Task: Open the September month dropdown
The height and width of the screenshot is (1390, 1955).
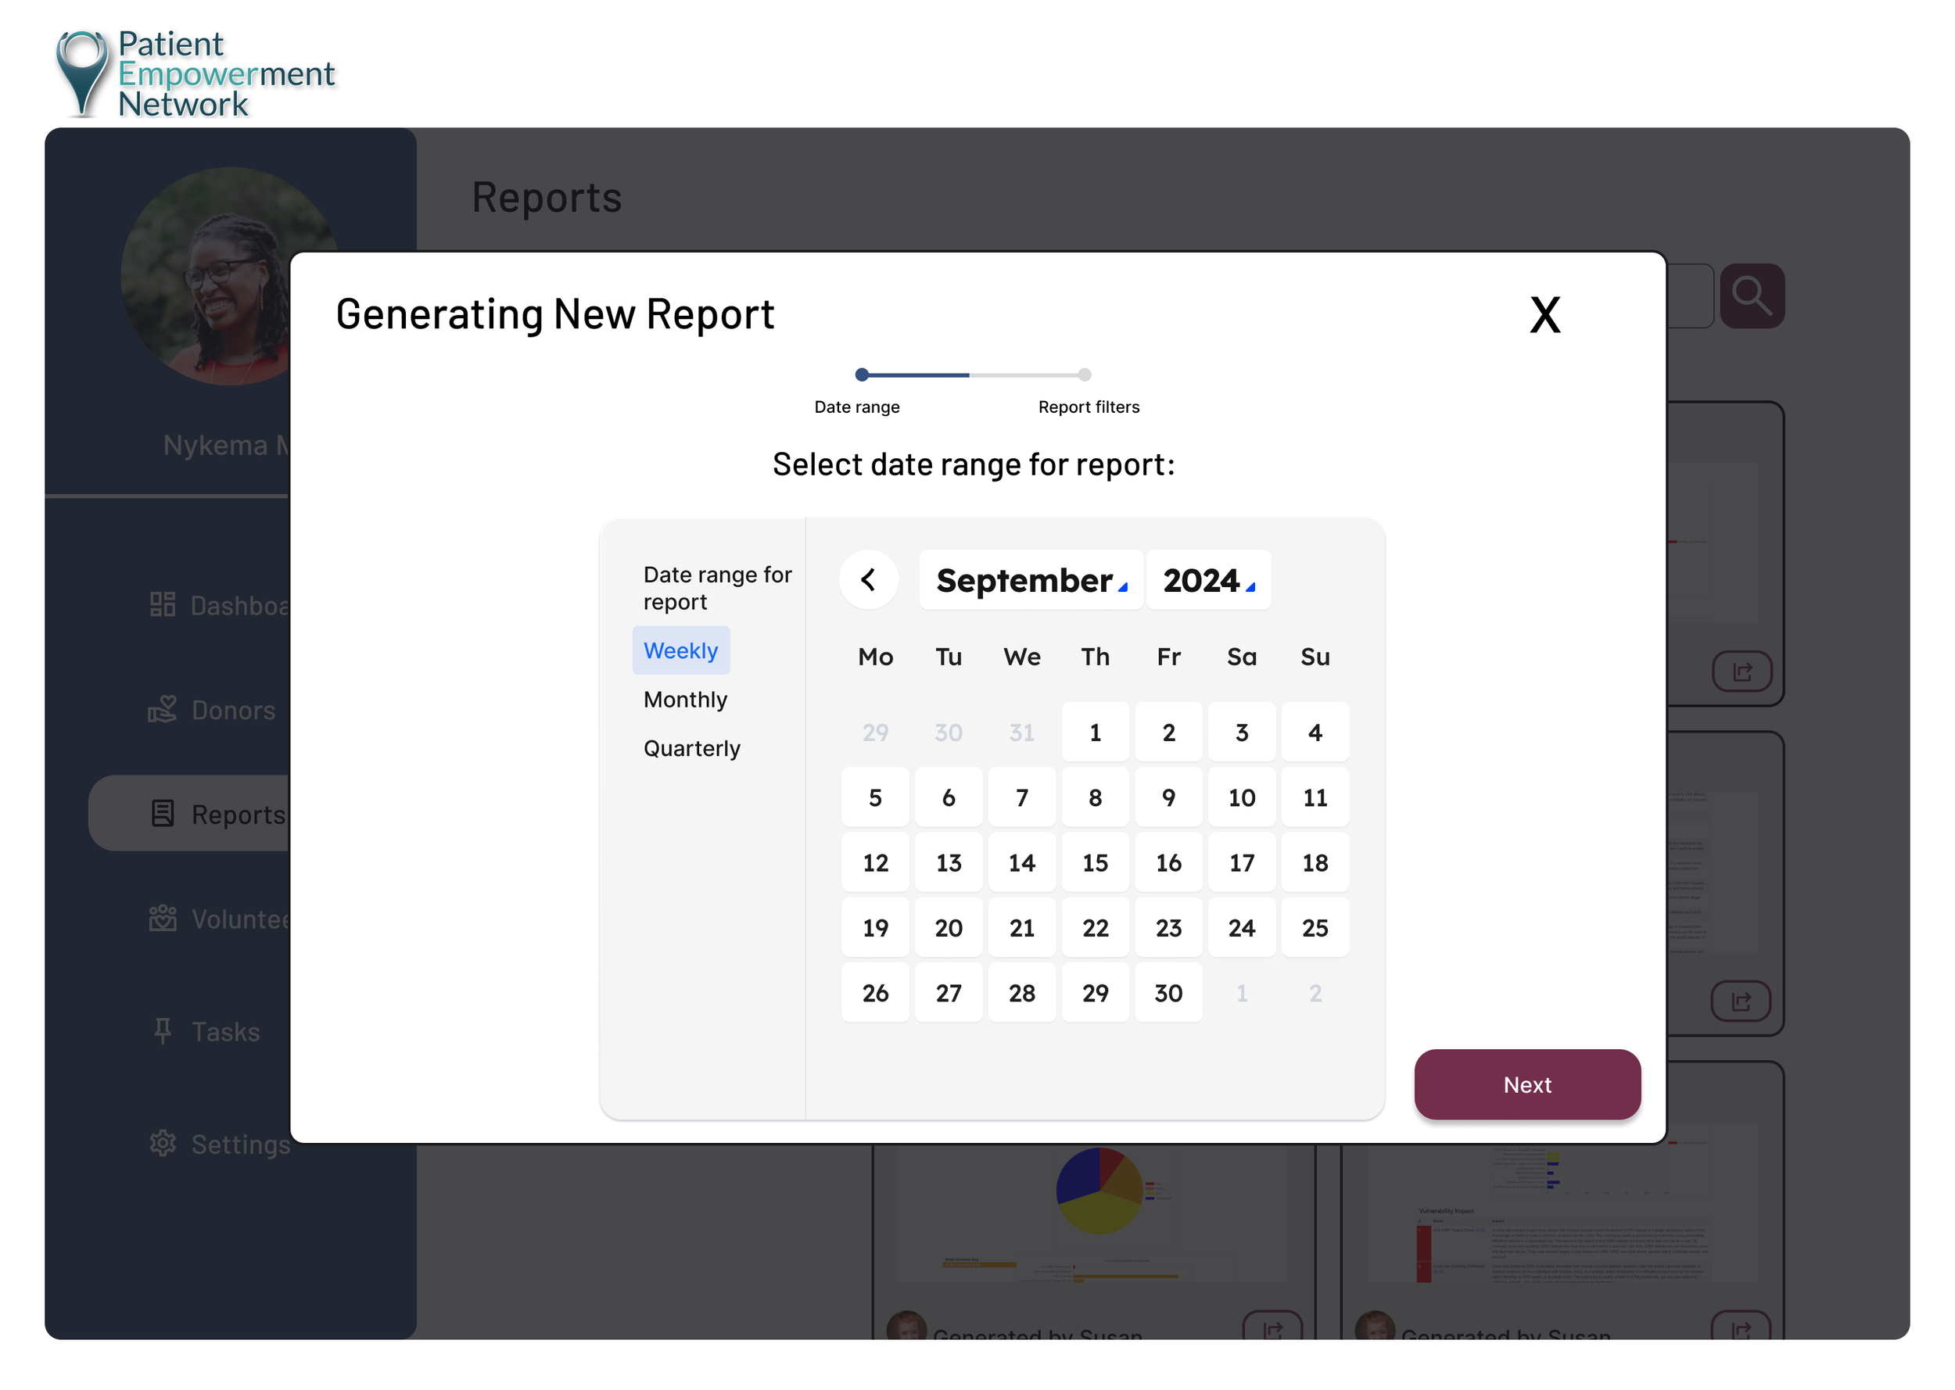Action: (1031, 580)
